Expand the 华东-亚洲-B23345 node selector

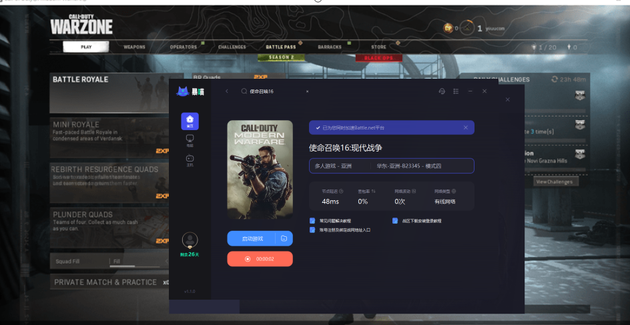(422, 166)
